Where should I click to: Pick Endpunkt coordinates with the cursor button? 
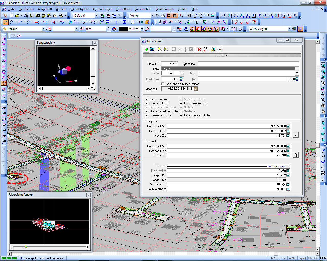(x=296, y=155)
